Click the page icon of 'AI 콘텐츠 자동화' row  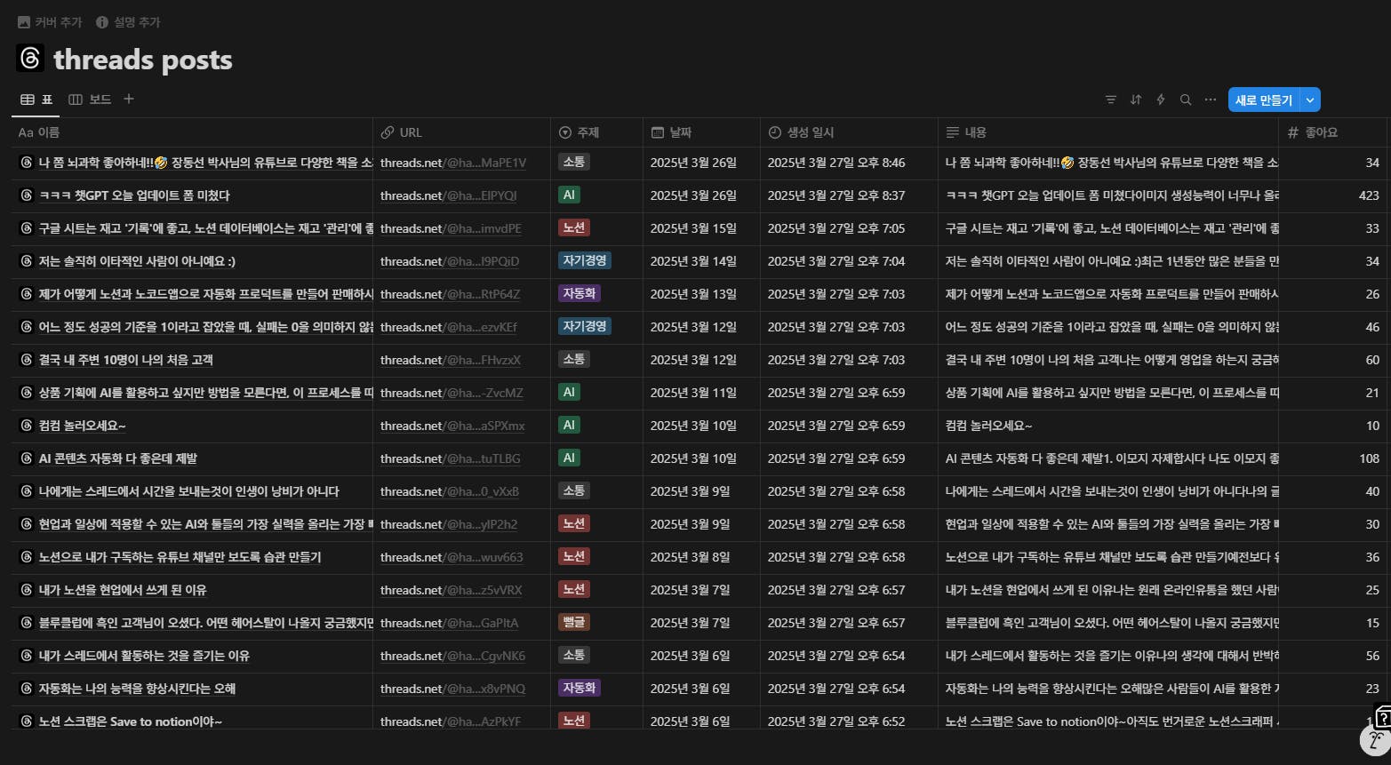point(27,458)
